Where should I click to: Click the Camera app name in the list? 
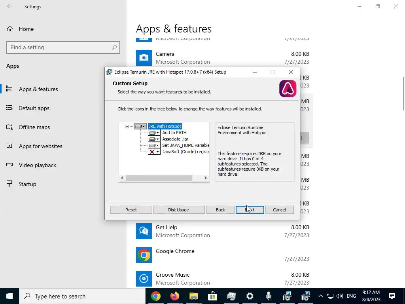(165, 54)
